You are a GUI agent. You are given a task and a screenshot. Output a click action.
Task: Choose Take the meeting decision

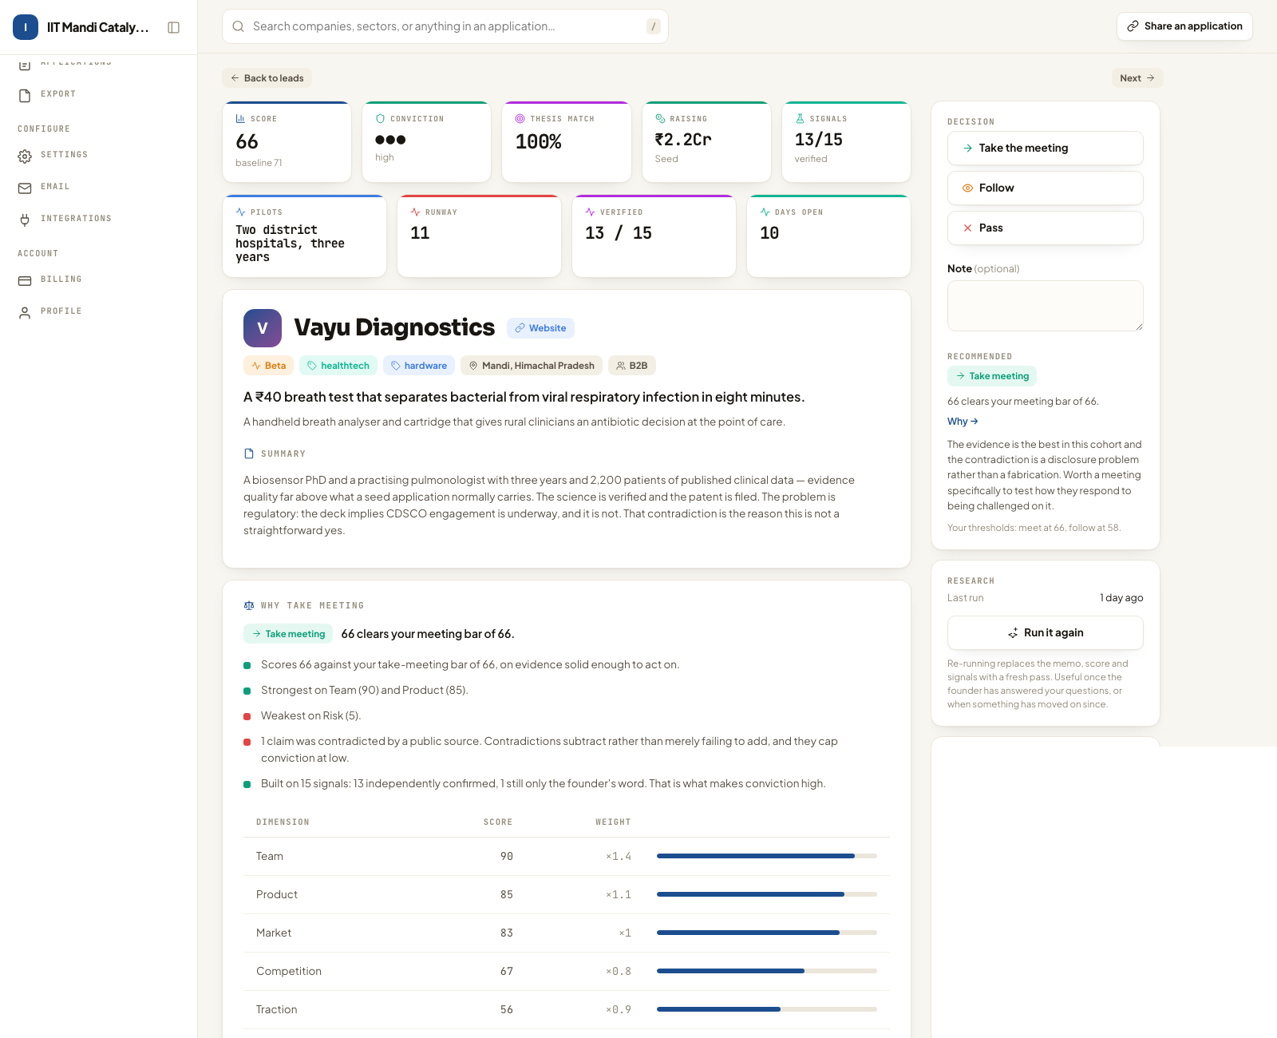point(1046,148)
